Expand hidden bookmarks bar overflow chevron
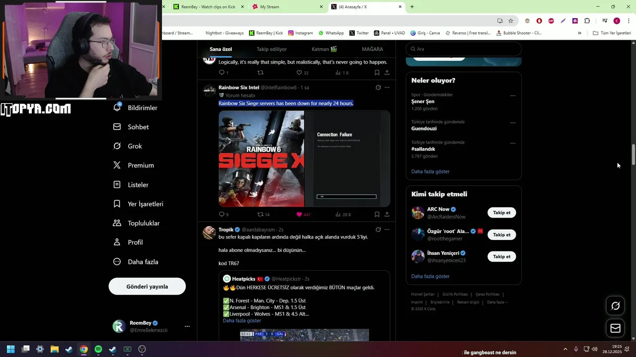Screen dimensions: 636x357 pos(579,33)
